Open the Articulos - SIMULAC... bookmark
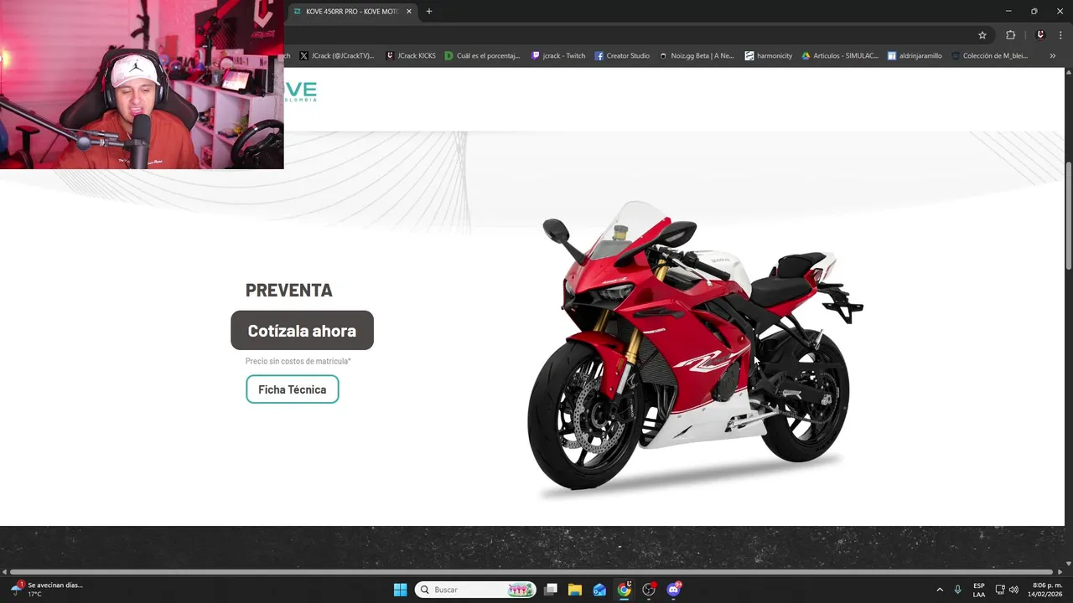Image resolution: width=1073 pixels, height=603 pixels. 840,56
